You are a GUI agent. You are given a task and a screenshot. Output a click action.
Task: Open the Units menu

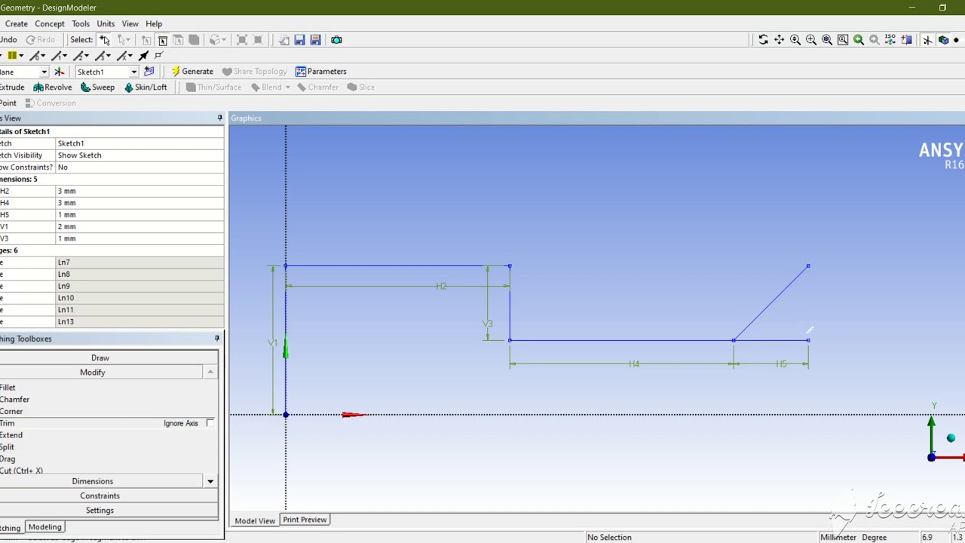point(106,24)
